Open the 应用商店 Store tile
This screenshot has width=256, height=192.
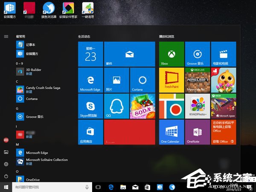tap(90, 132)
